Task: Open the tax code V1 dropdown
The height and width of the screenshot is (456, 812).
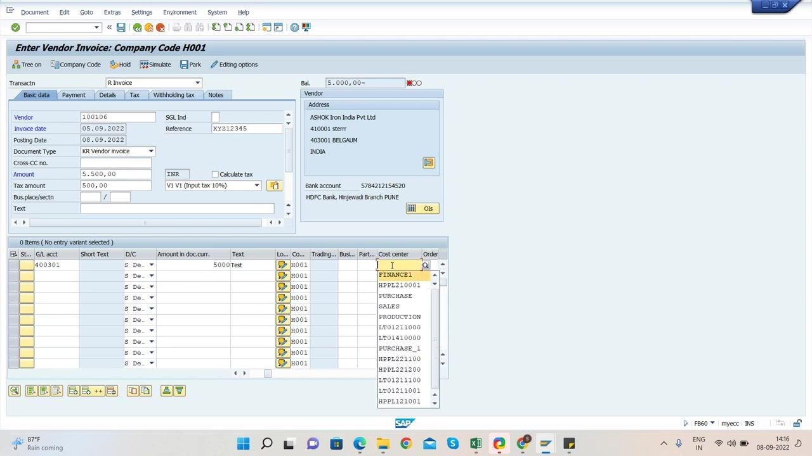Action: pos(257,186)
